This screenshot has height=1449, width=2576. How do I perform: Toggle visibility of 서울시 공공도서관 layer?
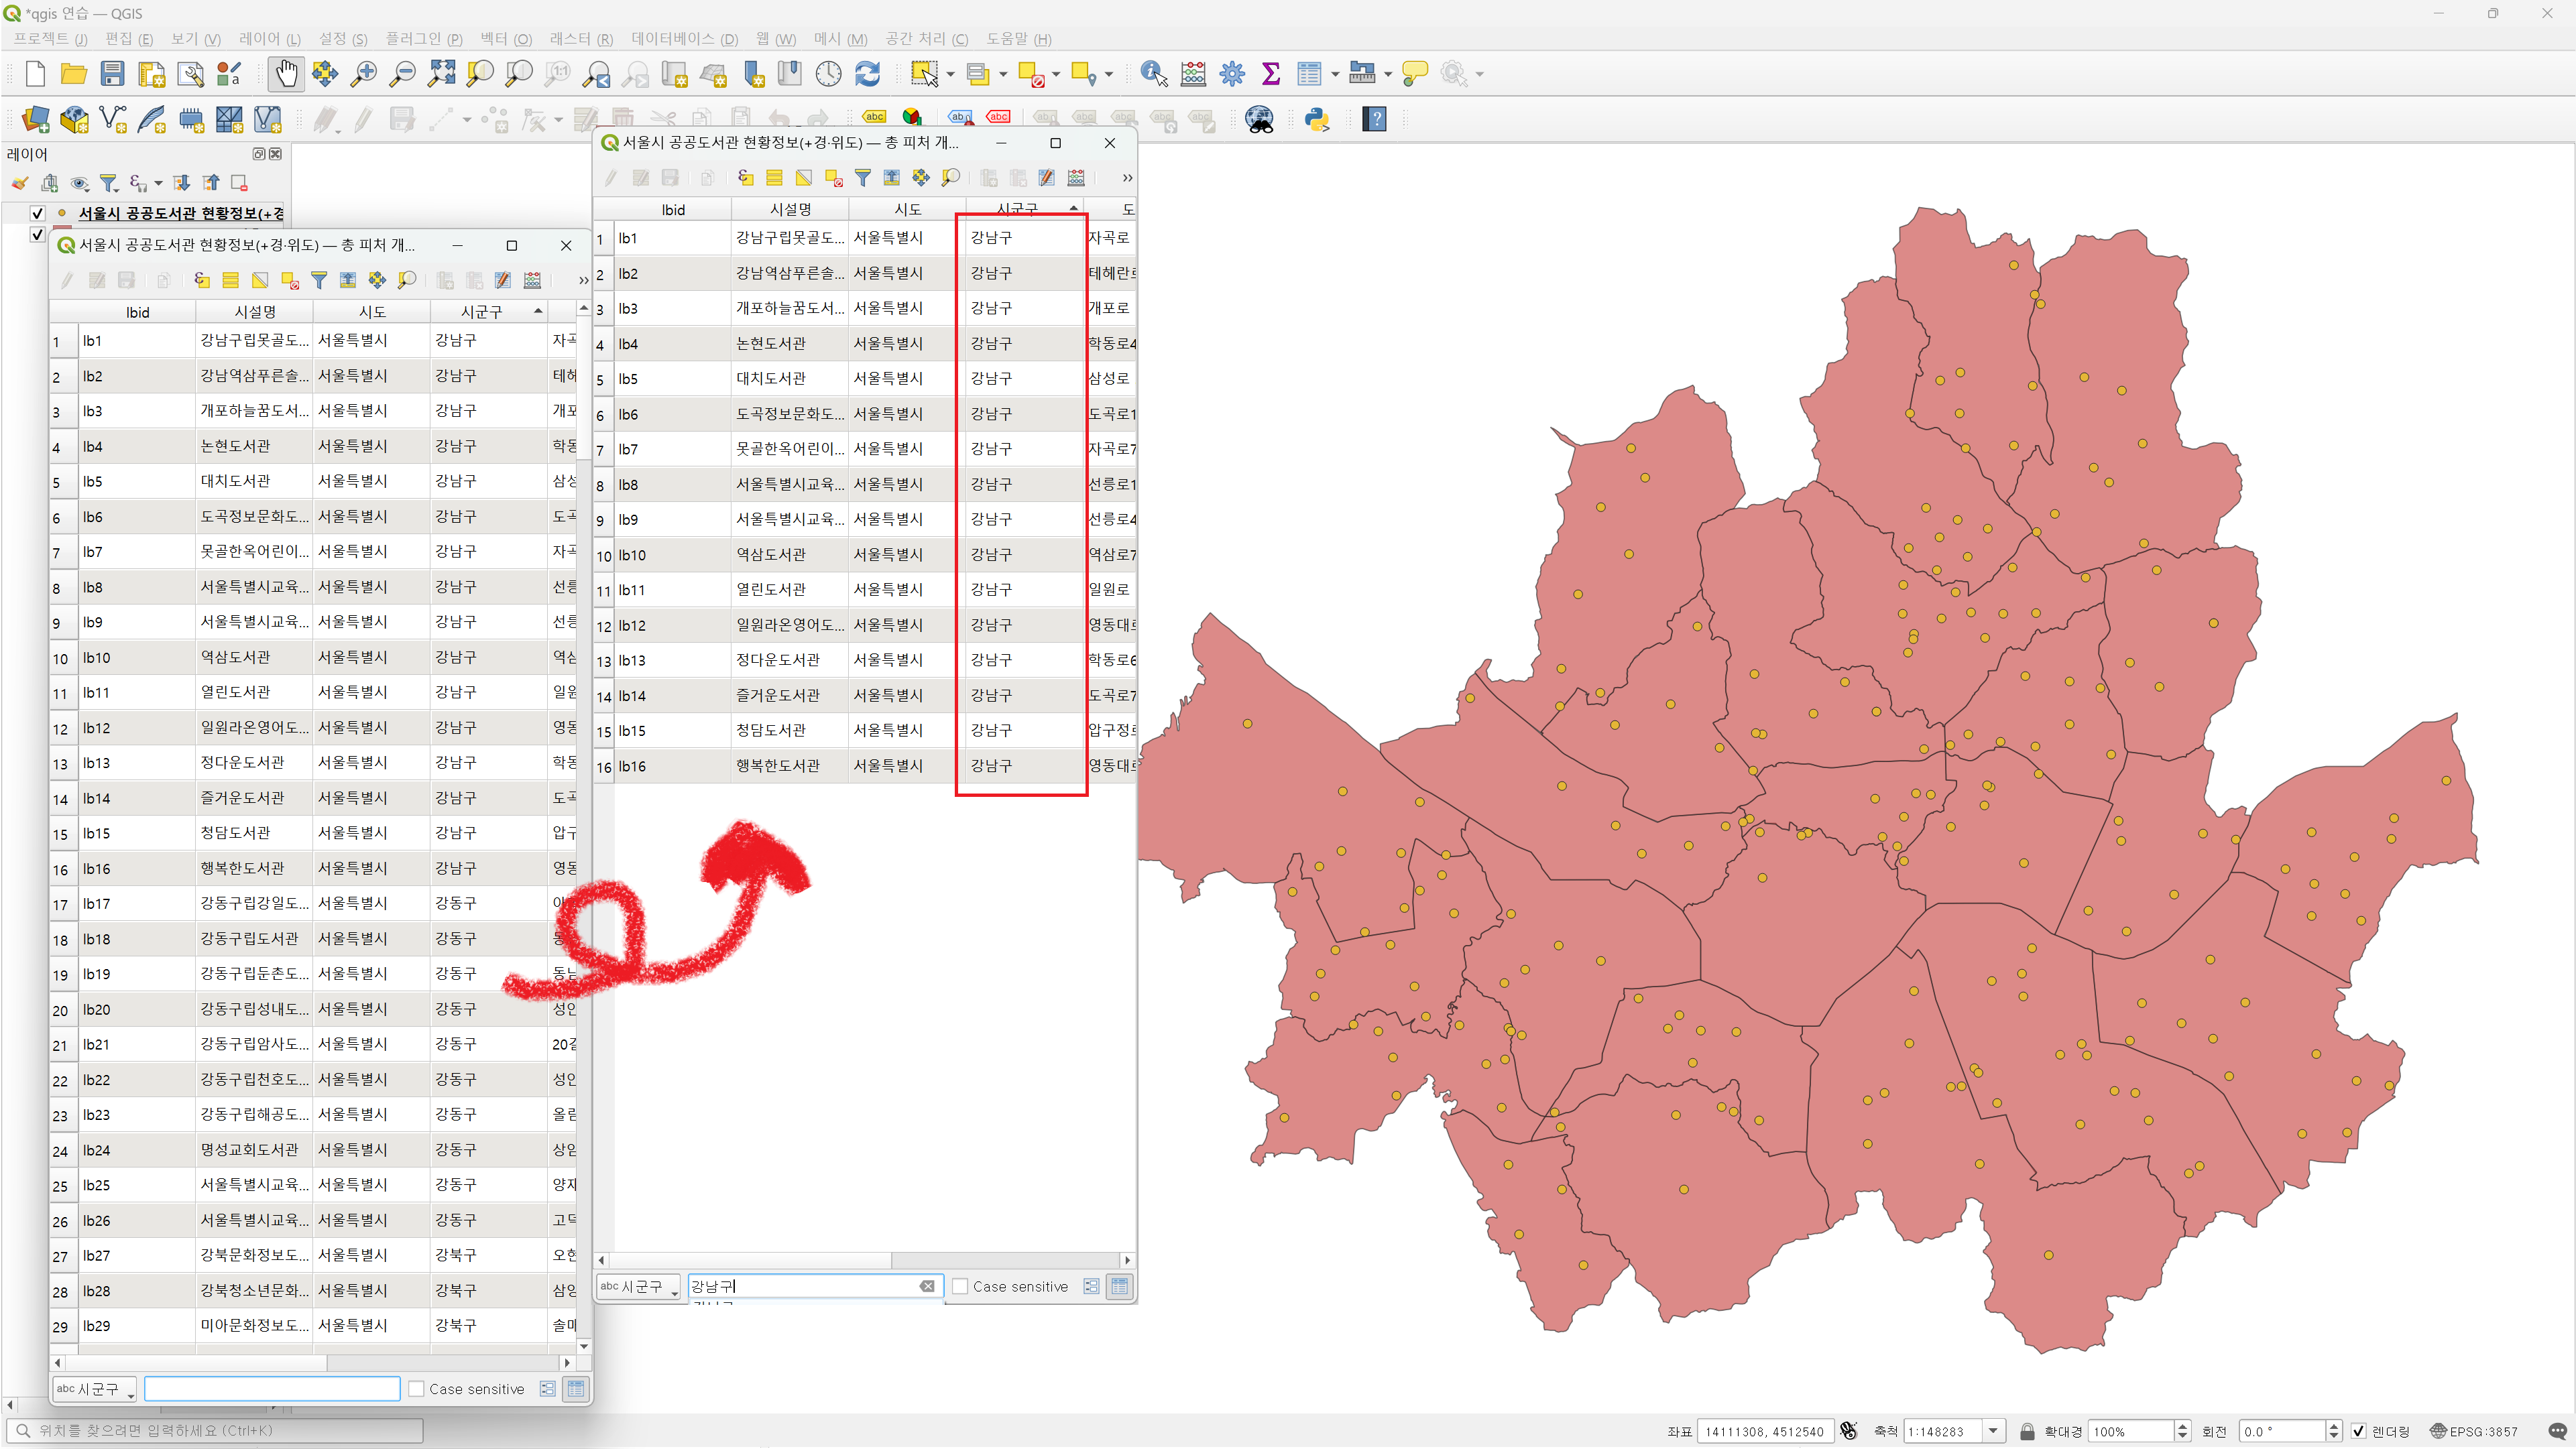[x=38, y=213]
